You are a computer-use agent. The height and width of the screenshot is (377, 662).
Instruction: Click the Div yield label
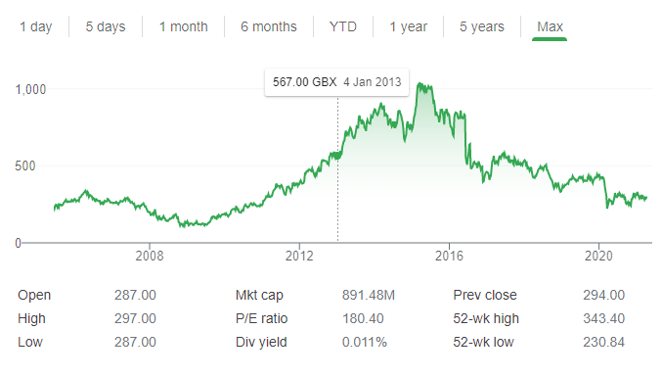(261, 342)
